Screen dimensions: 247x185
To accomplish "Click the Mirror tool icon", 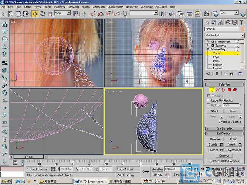I will [x=163, y=14].
